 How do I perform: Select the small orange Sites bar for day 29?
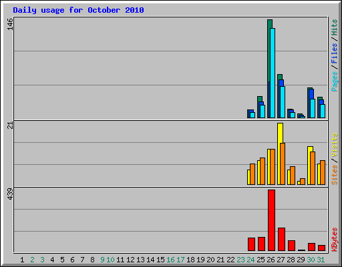point(303,182)
